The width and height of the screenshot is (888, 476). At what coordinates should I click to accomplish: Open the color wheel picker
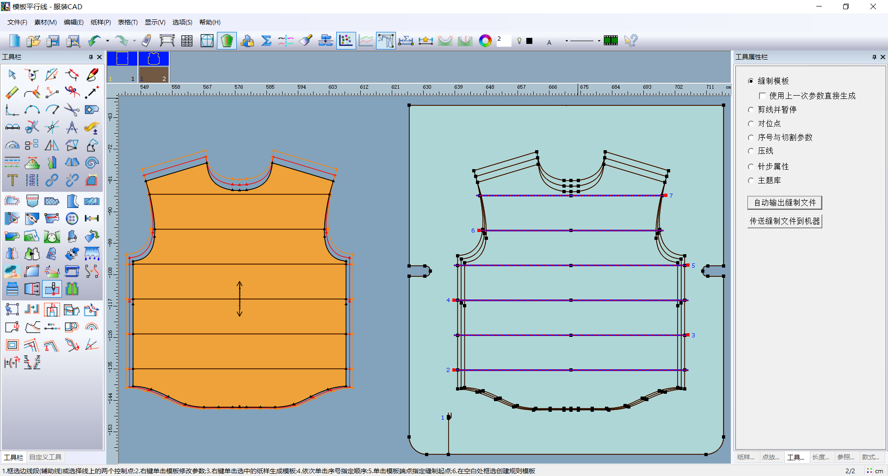pyautogui.click(x=485, y=41)
